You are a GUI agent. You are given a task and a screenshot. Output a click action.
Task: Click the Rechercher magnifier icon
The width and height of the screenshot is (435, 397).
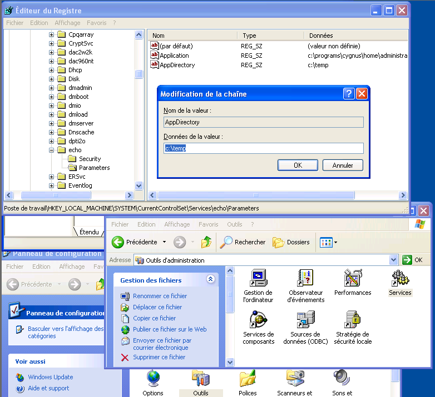click(226, 242)
